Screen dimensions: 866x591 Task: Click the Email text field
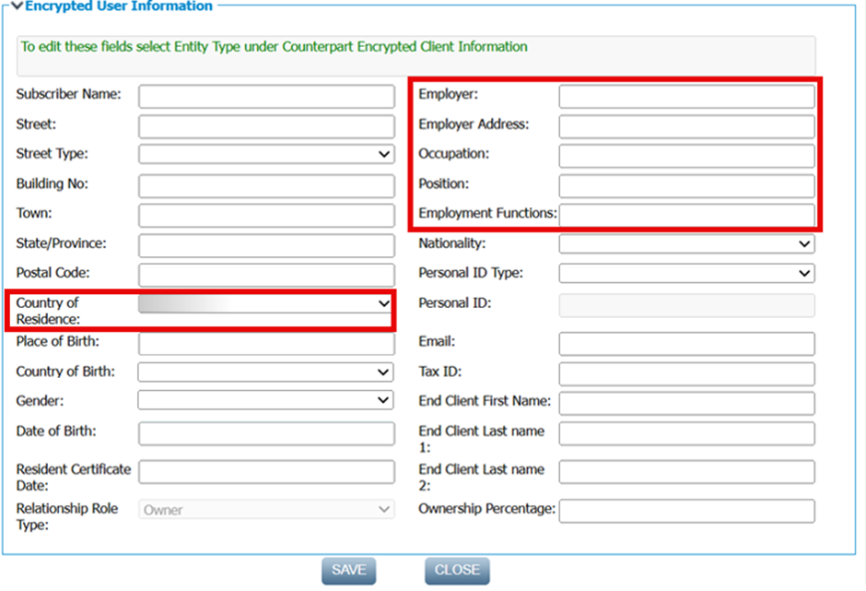(686, 344)
